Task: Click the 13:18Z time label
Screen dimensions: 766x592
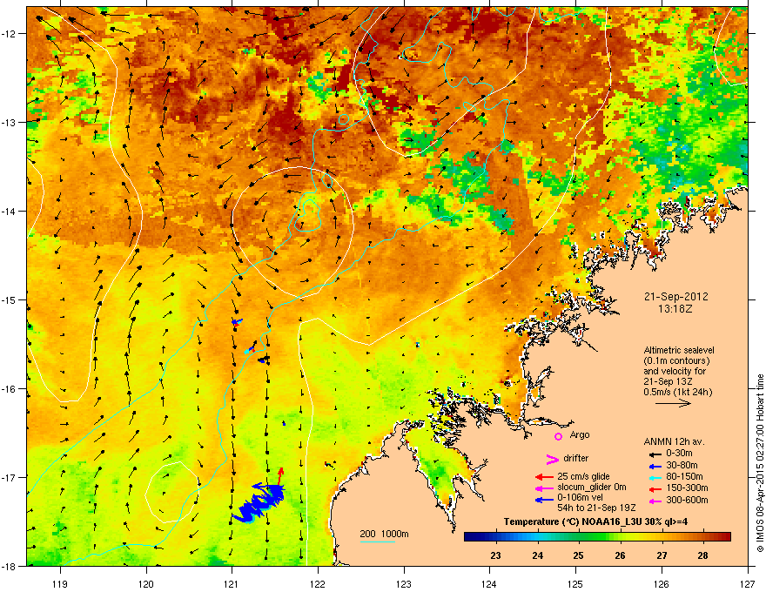Action: (x=675, y=309)
